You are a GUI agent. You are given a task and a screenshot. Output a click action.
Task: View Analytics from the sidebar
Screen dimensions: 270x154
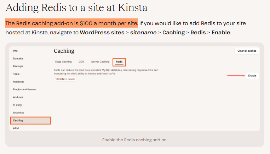click(18, 113)
